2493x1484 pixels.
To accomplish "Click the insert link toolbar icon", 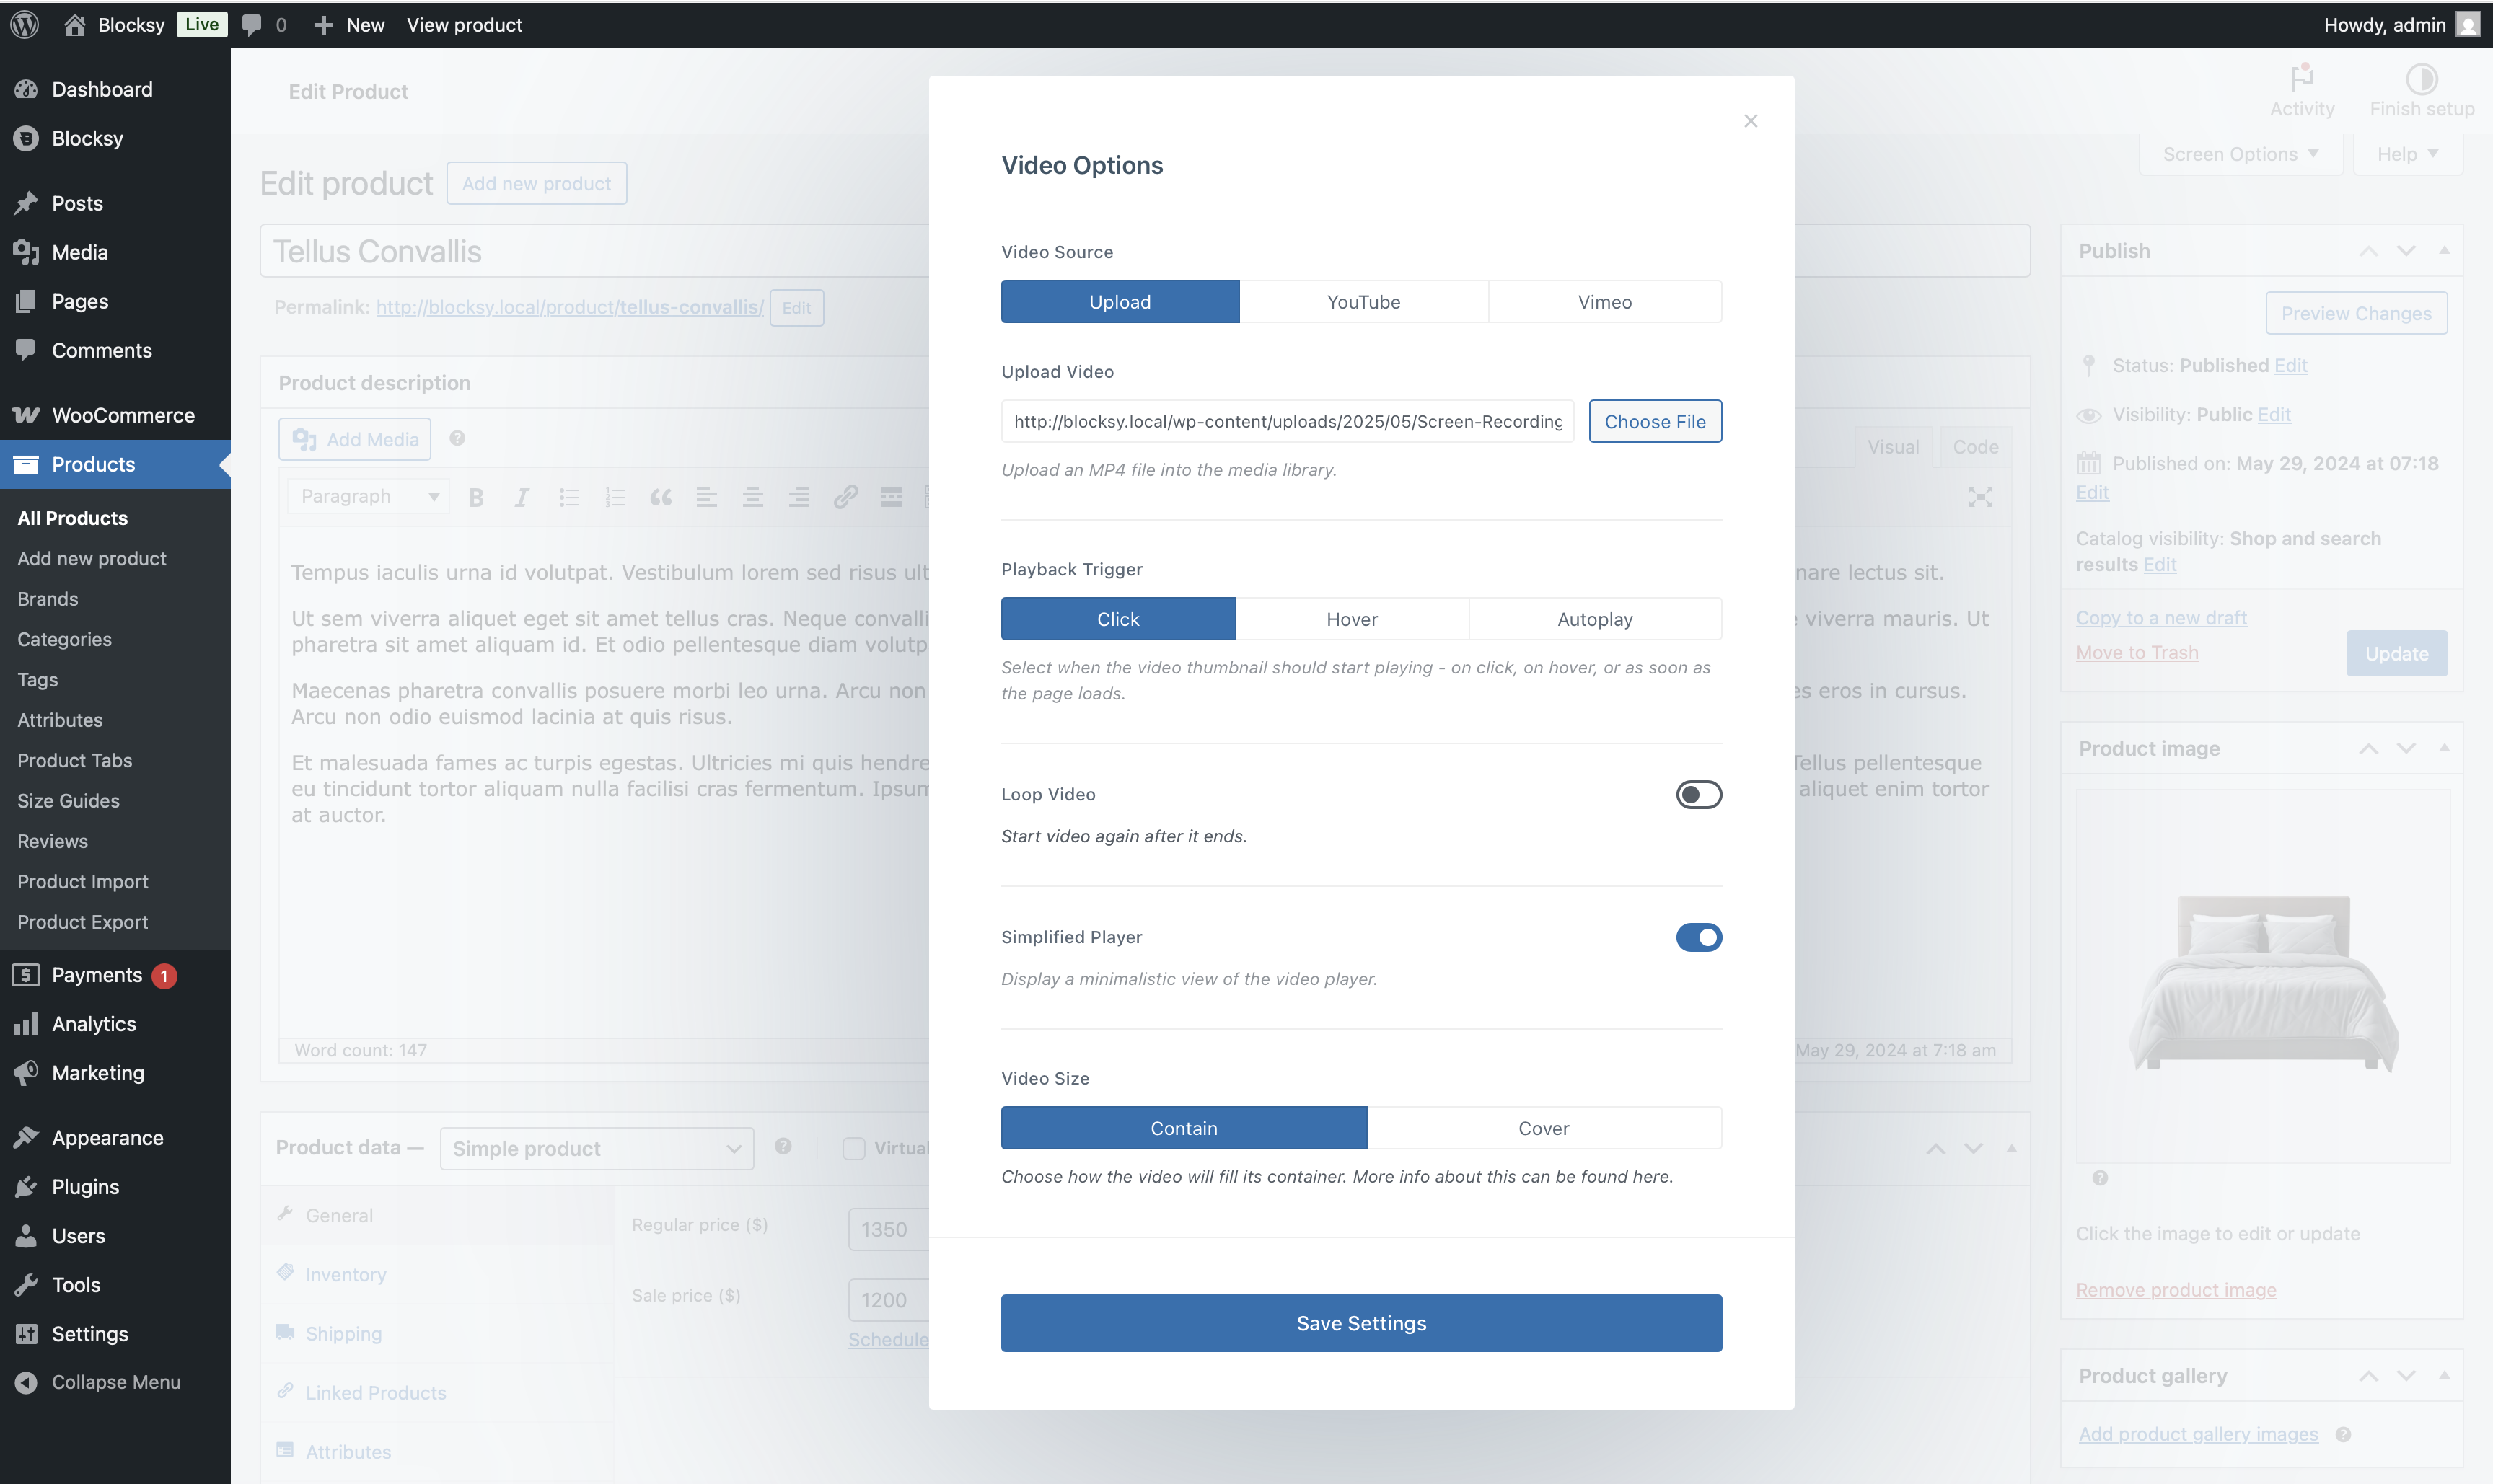I will coord(845,497).
